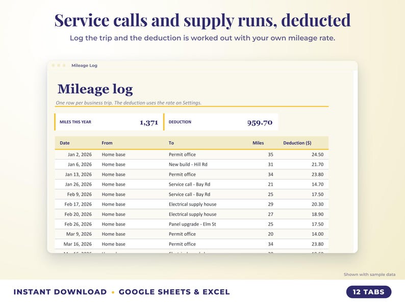
Task: Click the 20 miles cell
Action: point(270,234)
